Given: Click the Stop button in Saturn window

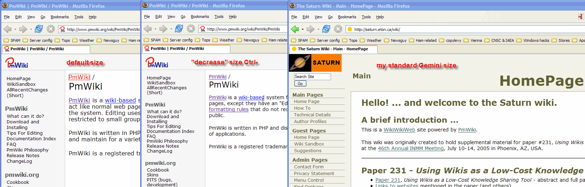Looking at the screenshot, I should 338,29.
